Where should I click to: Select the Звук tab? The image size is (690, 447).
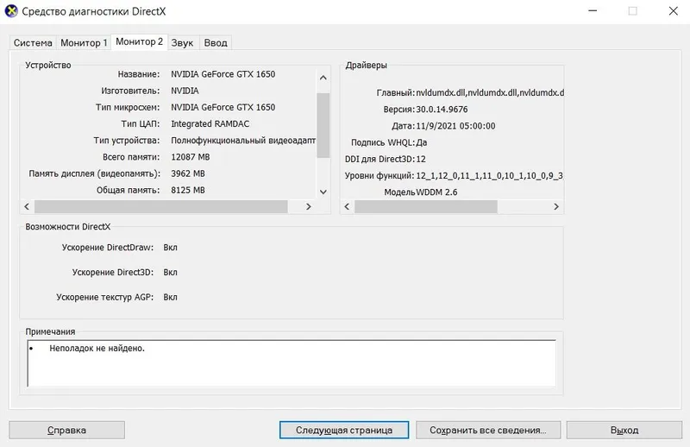[x=182, y=43]
